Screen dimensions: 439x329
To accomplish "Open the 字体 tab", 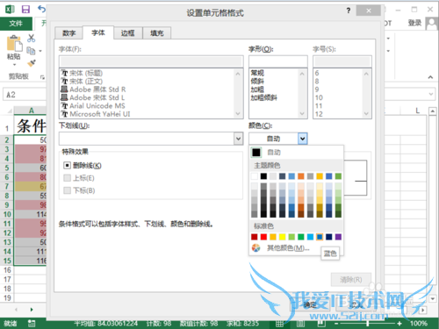I will coord(98,32).
